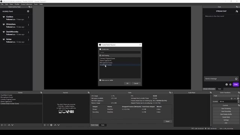Open options menu for DavidWoronka follow event
The width and height of the screenshot is (240, 135).
point(28,32)
